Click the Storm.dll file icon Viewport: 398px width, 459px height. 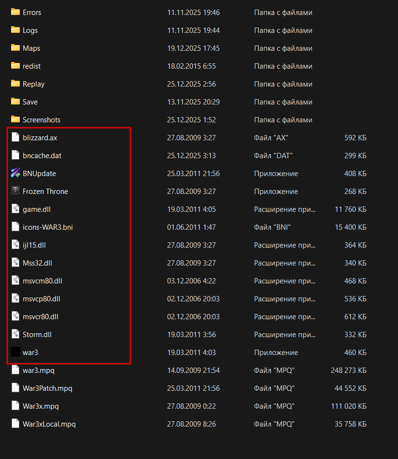pyautogui.click(x=15, y=334)
